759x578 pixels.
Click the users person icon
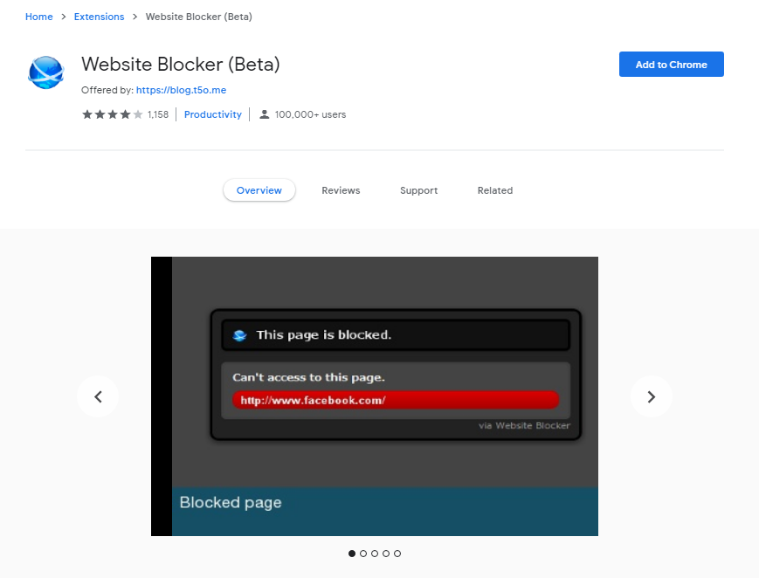pos(264,114)
